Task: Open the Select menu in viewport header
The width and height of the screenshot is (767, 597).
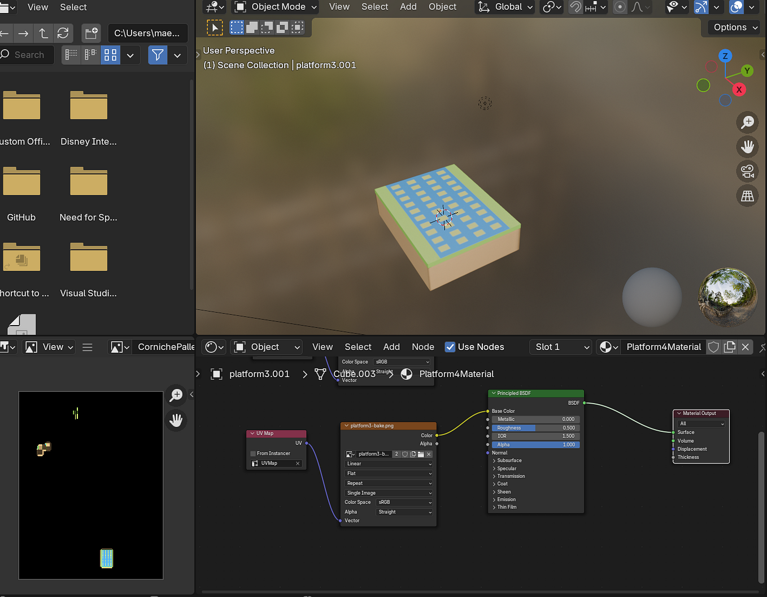Action: 374,7
